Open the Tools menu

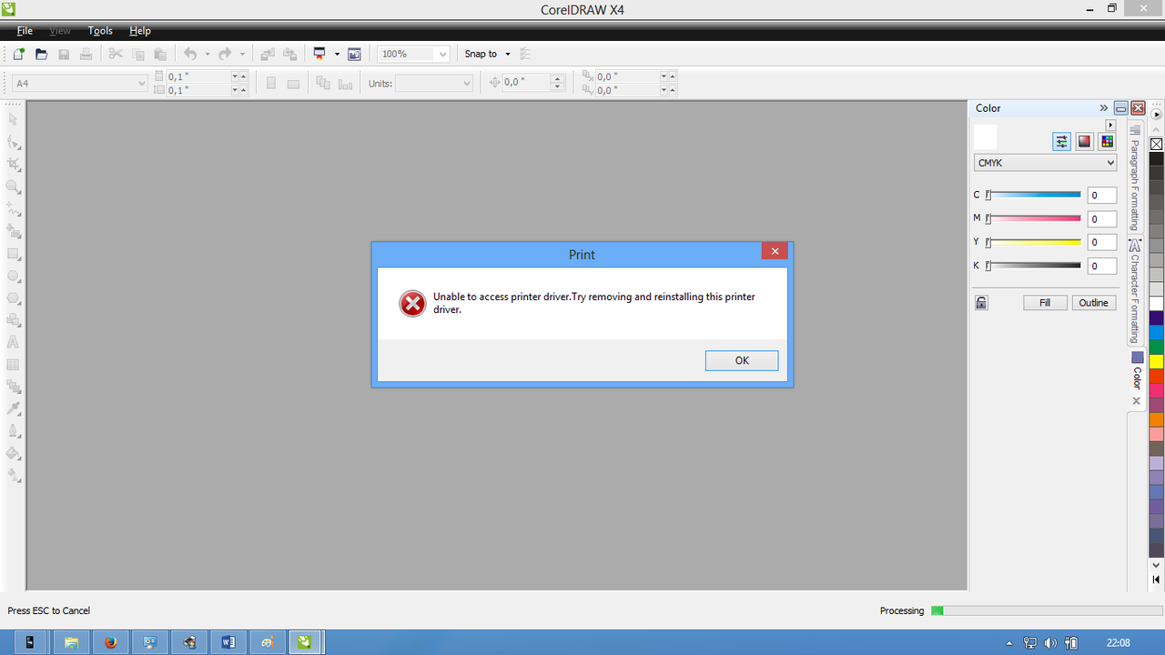point(100,31)
